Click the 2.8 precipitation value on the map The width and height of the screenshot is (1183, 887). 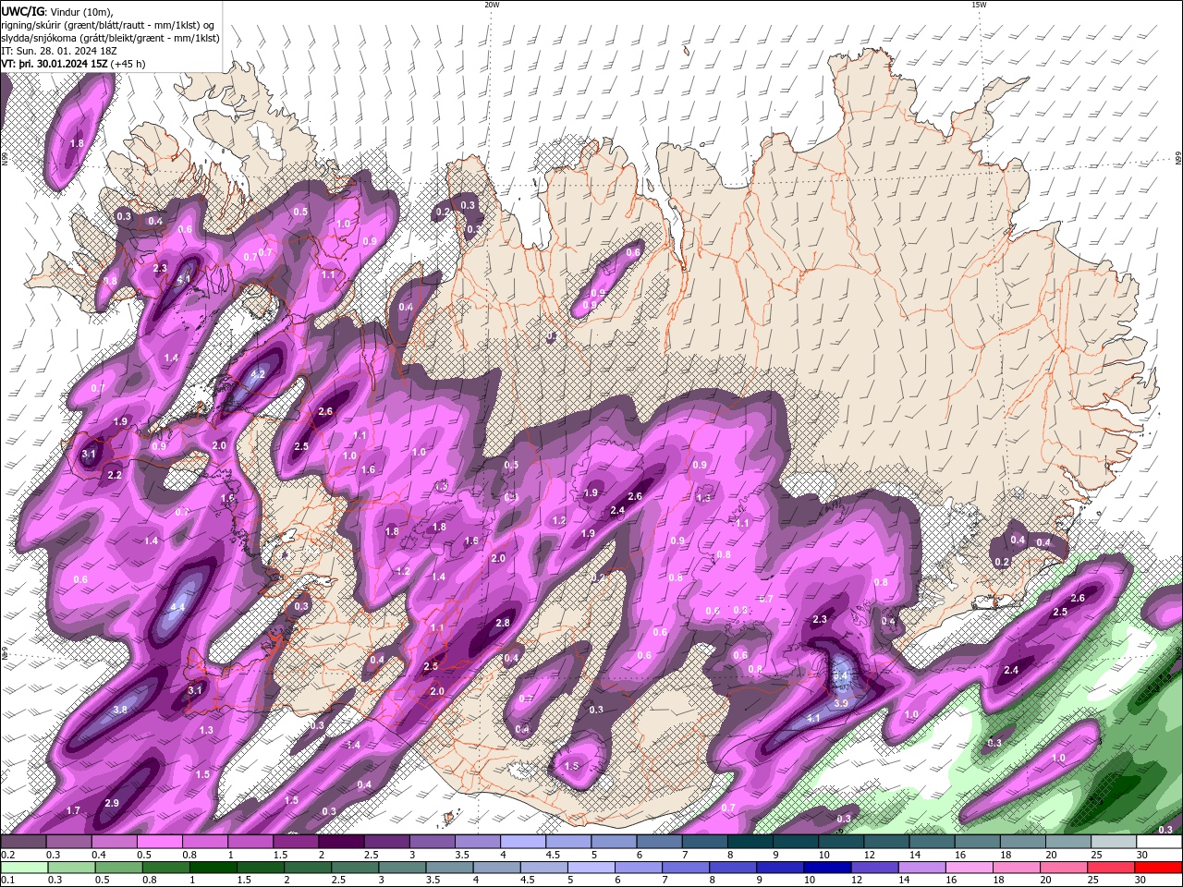click(503, 624)
